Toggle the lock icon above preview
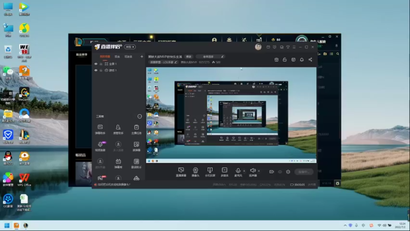The width and height of the screenshot is (410, 231). pyautogui.click(x=285, y=60)
